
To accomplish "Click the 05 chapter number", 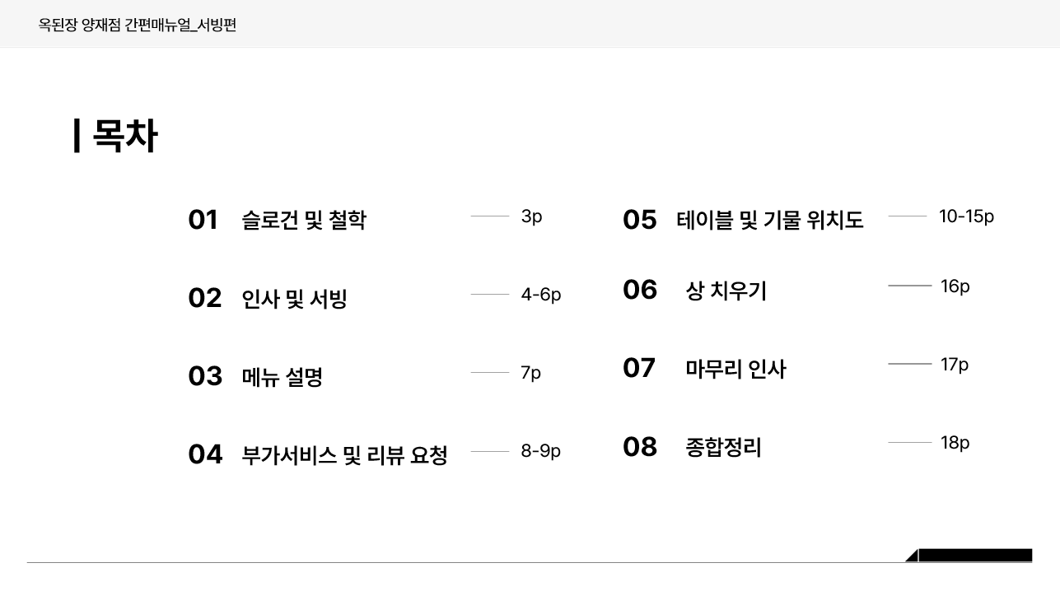I will pyautogui.click(x=640, y=220).
